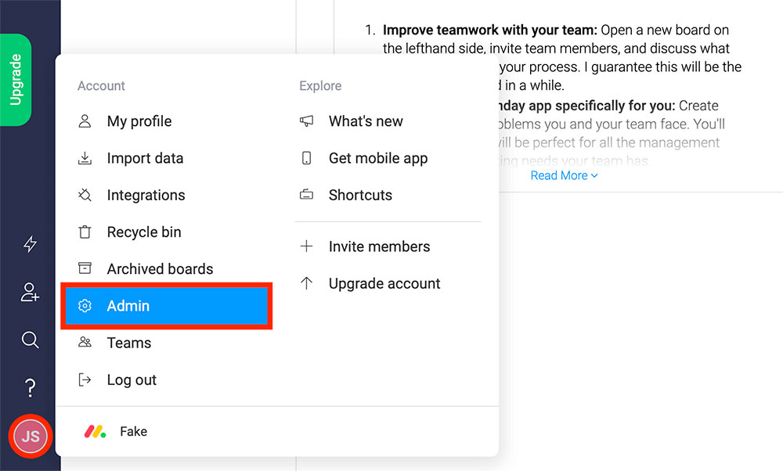Click the trash icon for Recycle bin
783x471 pixels.
[85, 232]
